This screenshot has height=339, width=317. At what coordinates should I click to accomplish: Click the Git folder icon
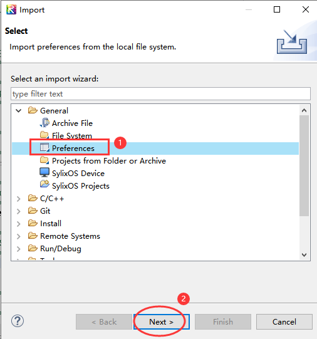click(x=33, y=211)
